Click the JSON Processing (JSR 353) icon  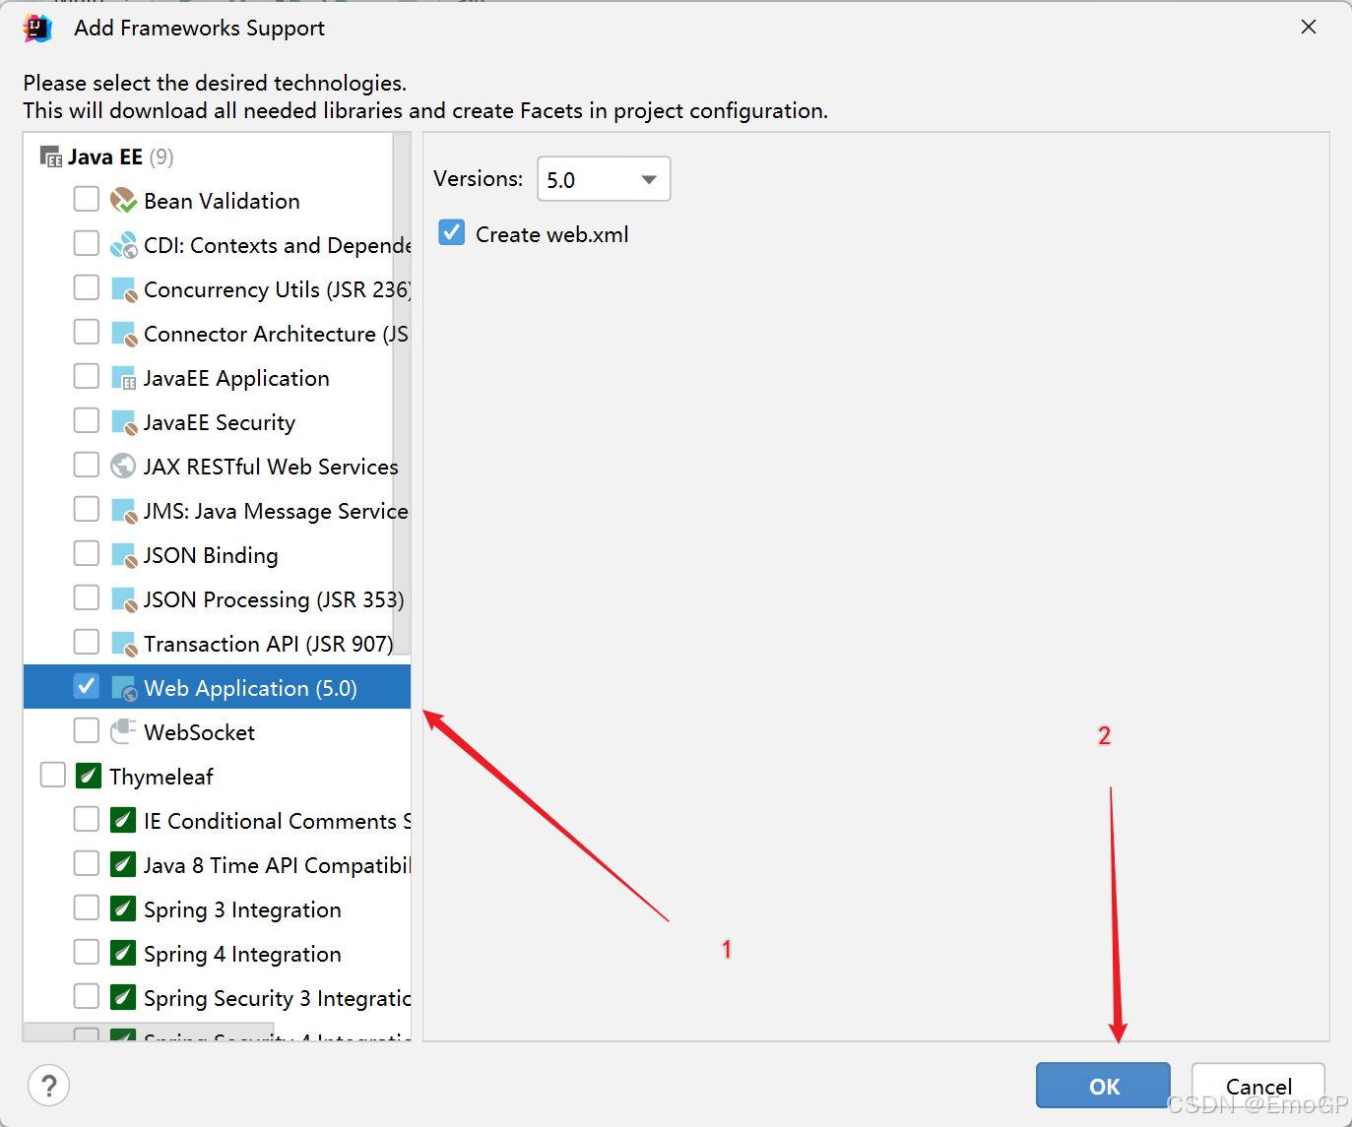click(x=123, y=599)
